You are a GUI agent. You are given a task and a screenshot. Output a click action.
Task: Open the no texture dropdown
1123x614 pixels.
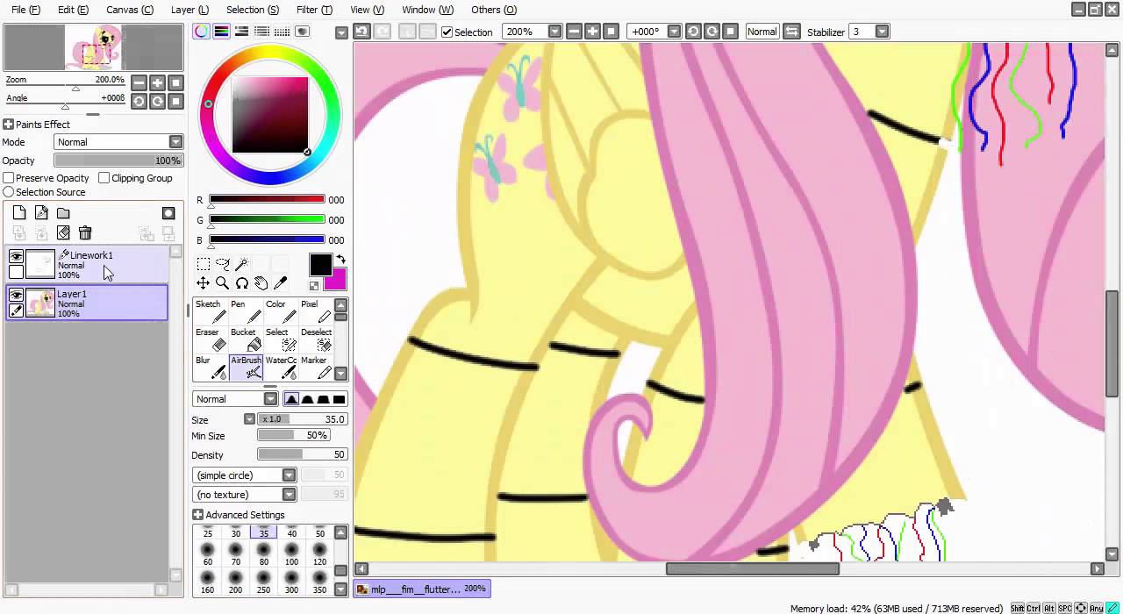point(289,495)
